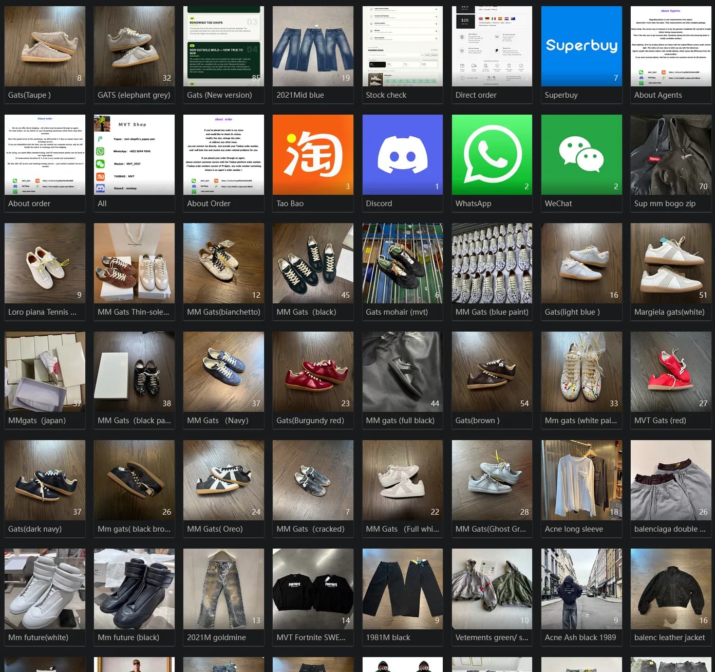Open the WeChat chat-bubbles icon
The image size is (715, 672).
point(581,155)
